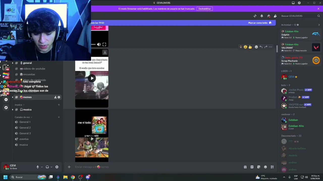Image resolution: width=323 pixels, height=181 pixels.
Task: Create a channel in the musica category
Action: pos(59,105)
